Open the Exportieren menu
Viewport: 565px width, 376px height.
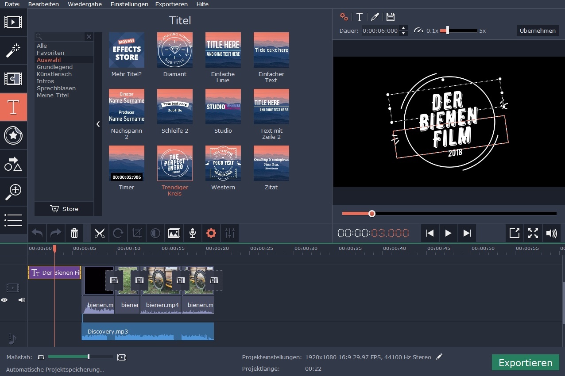(x=171, y=4)
